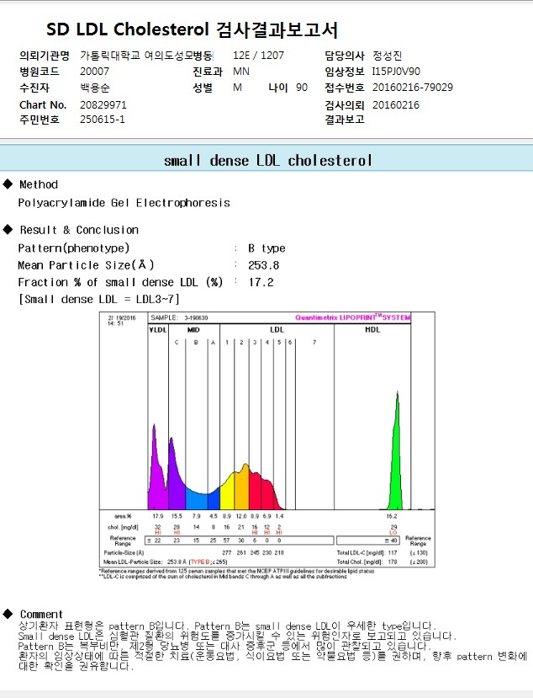Select the chart number '20829971'
This screenshot has width=533, height=698.
103,105
